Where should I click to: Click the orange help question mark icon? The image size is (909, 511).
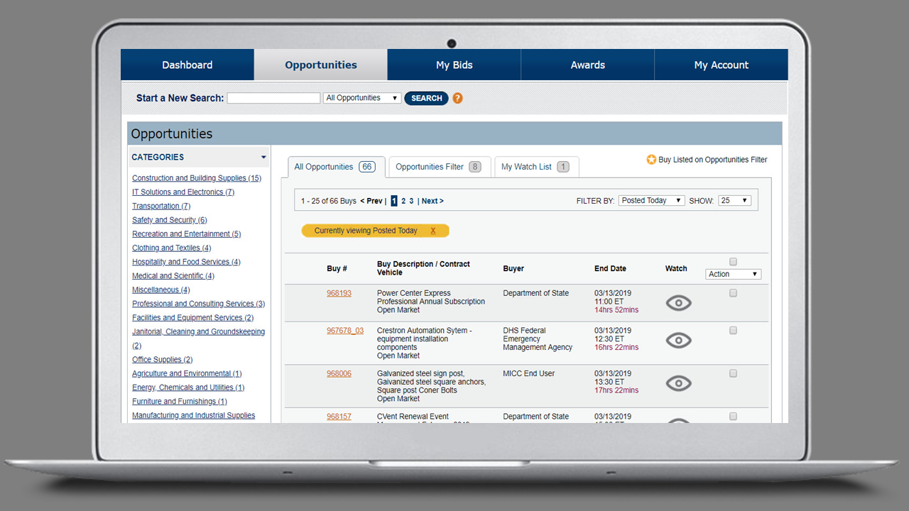457,99
